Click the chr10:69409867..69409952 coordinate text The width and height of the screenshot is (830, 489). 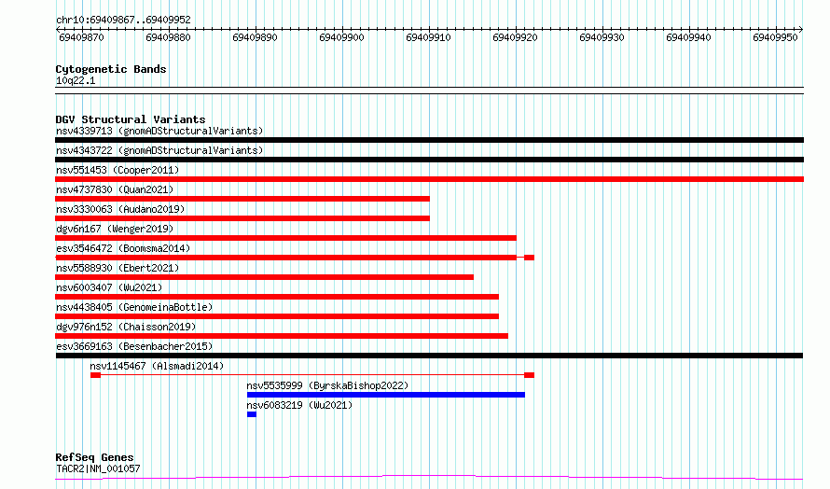click(123, 21)
